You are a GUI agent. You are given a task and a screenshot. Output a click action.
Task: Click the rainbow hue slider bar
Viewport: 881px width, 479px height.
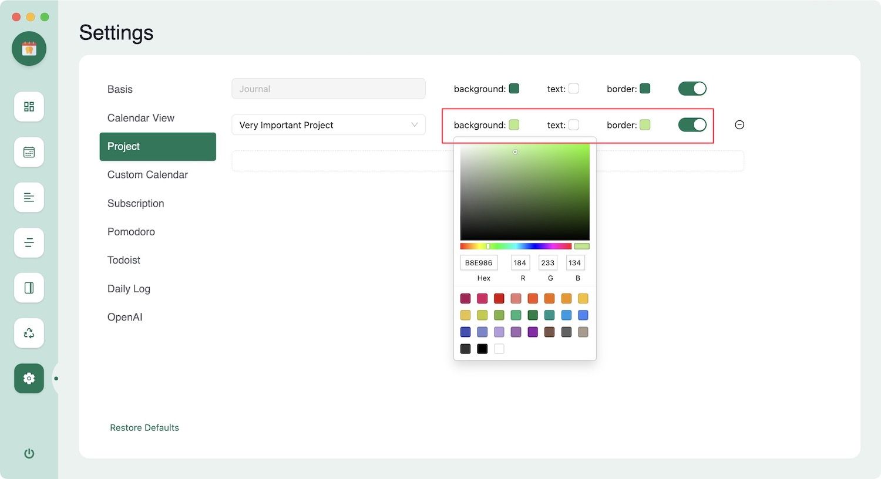[x=515, y=246]
